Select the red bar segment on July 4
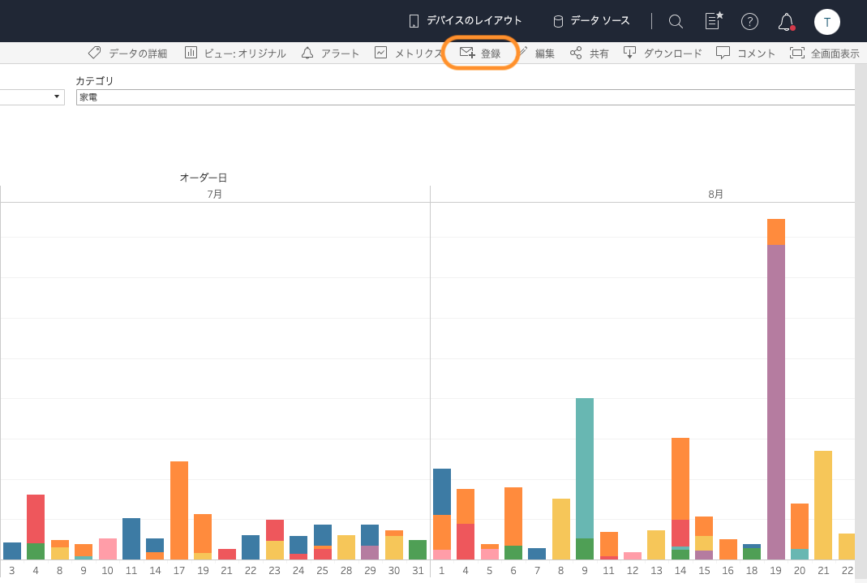This screenshot has height=583, width=867. tap(36, 519)
